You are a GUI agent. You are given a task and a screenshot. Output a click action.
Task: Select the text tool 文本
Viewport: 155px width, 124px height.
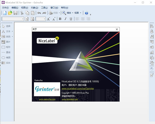(6, 31)
